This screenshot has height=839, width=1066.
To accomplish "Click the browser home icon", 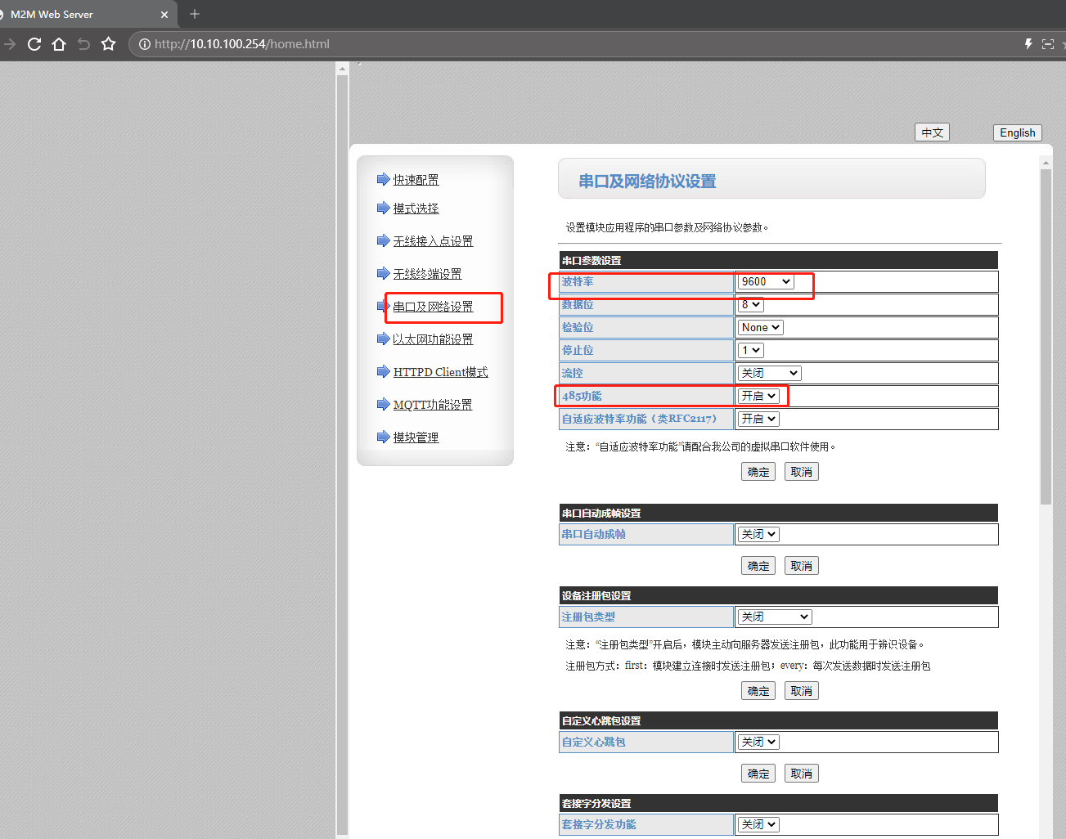I will tap(59, 44).
